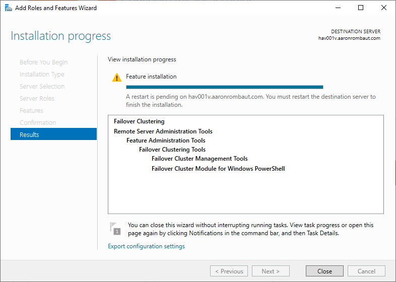
Task: Choose the Server Selection step
Action: [x=42, y=86]
